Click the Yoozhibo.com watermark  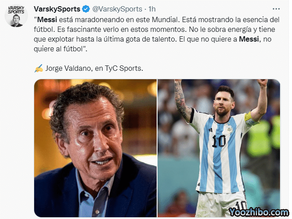(259, 212)
